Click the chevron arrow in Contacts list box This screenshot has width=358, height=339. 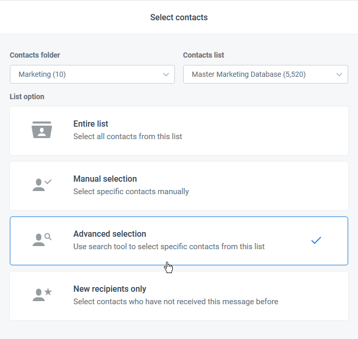[x=339, y=74]
